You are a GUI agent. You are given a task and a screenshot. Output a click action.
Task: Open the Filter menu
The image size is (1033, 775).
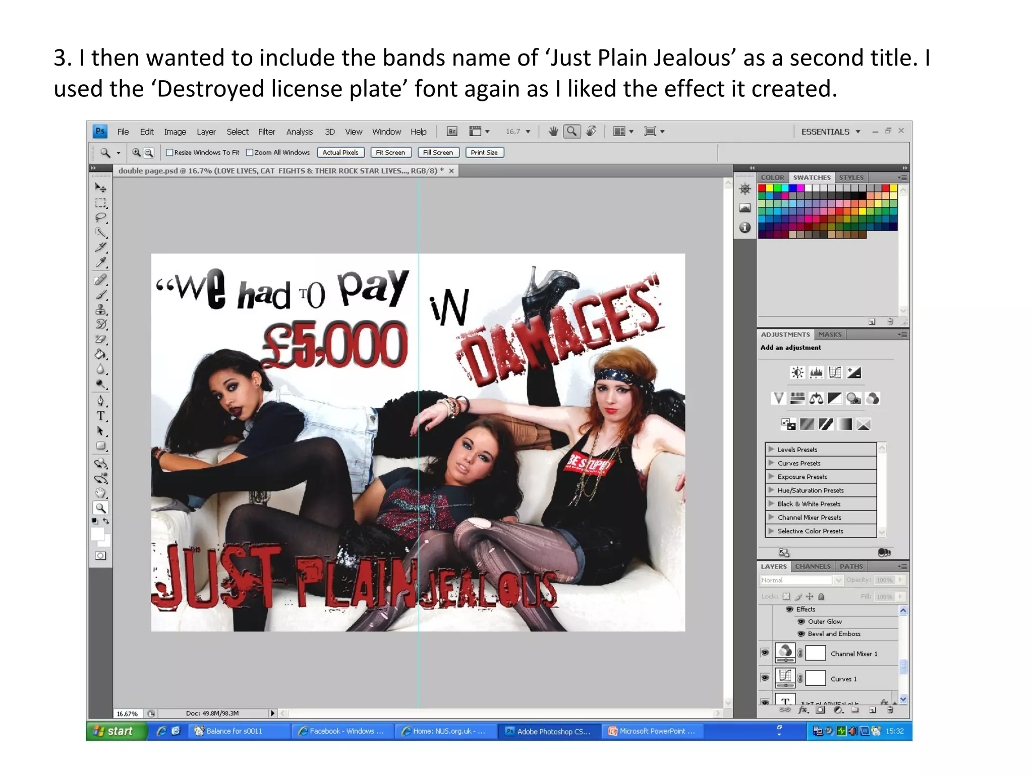point(266,132)
